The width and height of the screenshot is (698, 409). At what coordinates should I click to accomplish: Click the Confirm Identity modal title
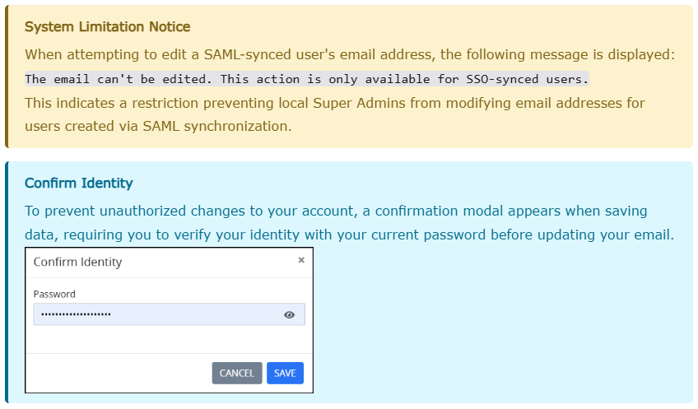[77, 262]
